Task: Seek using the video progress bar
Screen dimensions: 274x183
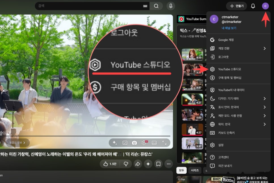Action: point(85,136)
